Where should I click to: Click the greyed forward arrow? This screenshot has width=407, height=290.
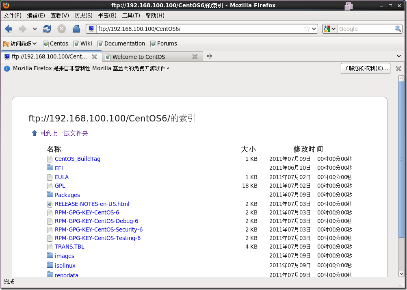click(x=23, y=29)
